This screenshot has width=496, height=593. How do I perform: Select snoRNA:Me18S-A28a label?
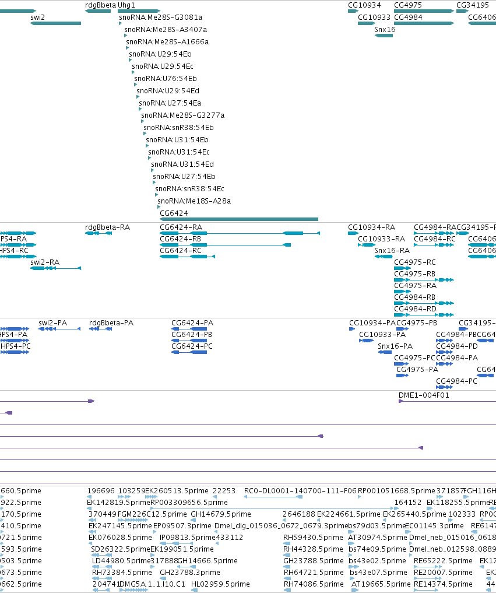tap(194, 201)
